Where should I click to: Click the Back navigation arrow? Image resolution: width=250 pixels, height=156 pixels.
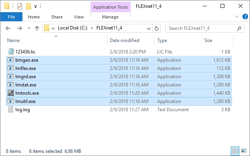8,28
